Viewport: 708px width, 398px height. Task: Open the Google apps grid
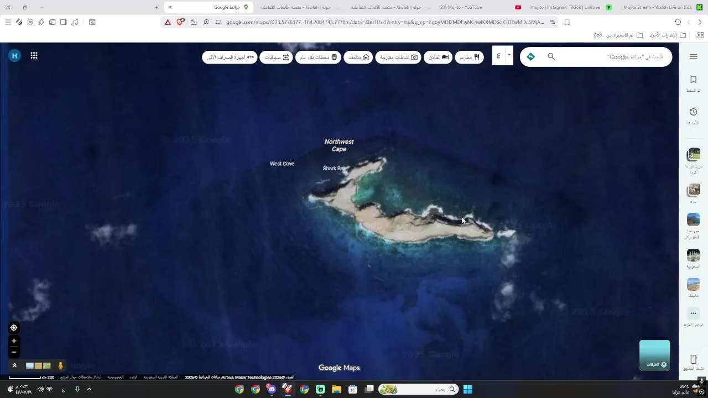34,55
